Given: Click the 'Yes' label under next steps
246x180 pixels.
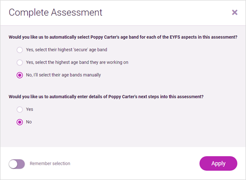Looking at the screenshot, I should [x=30, y=110].
